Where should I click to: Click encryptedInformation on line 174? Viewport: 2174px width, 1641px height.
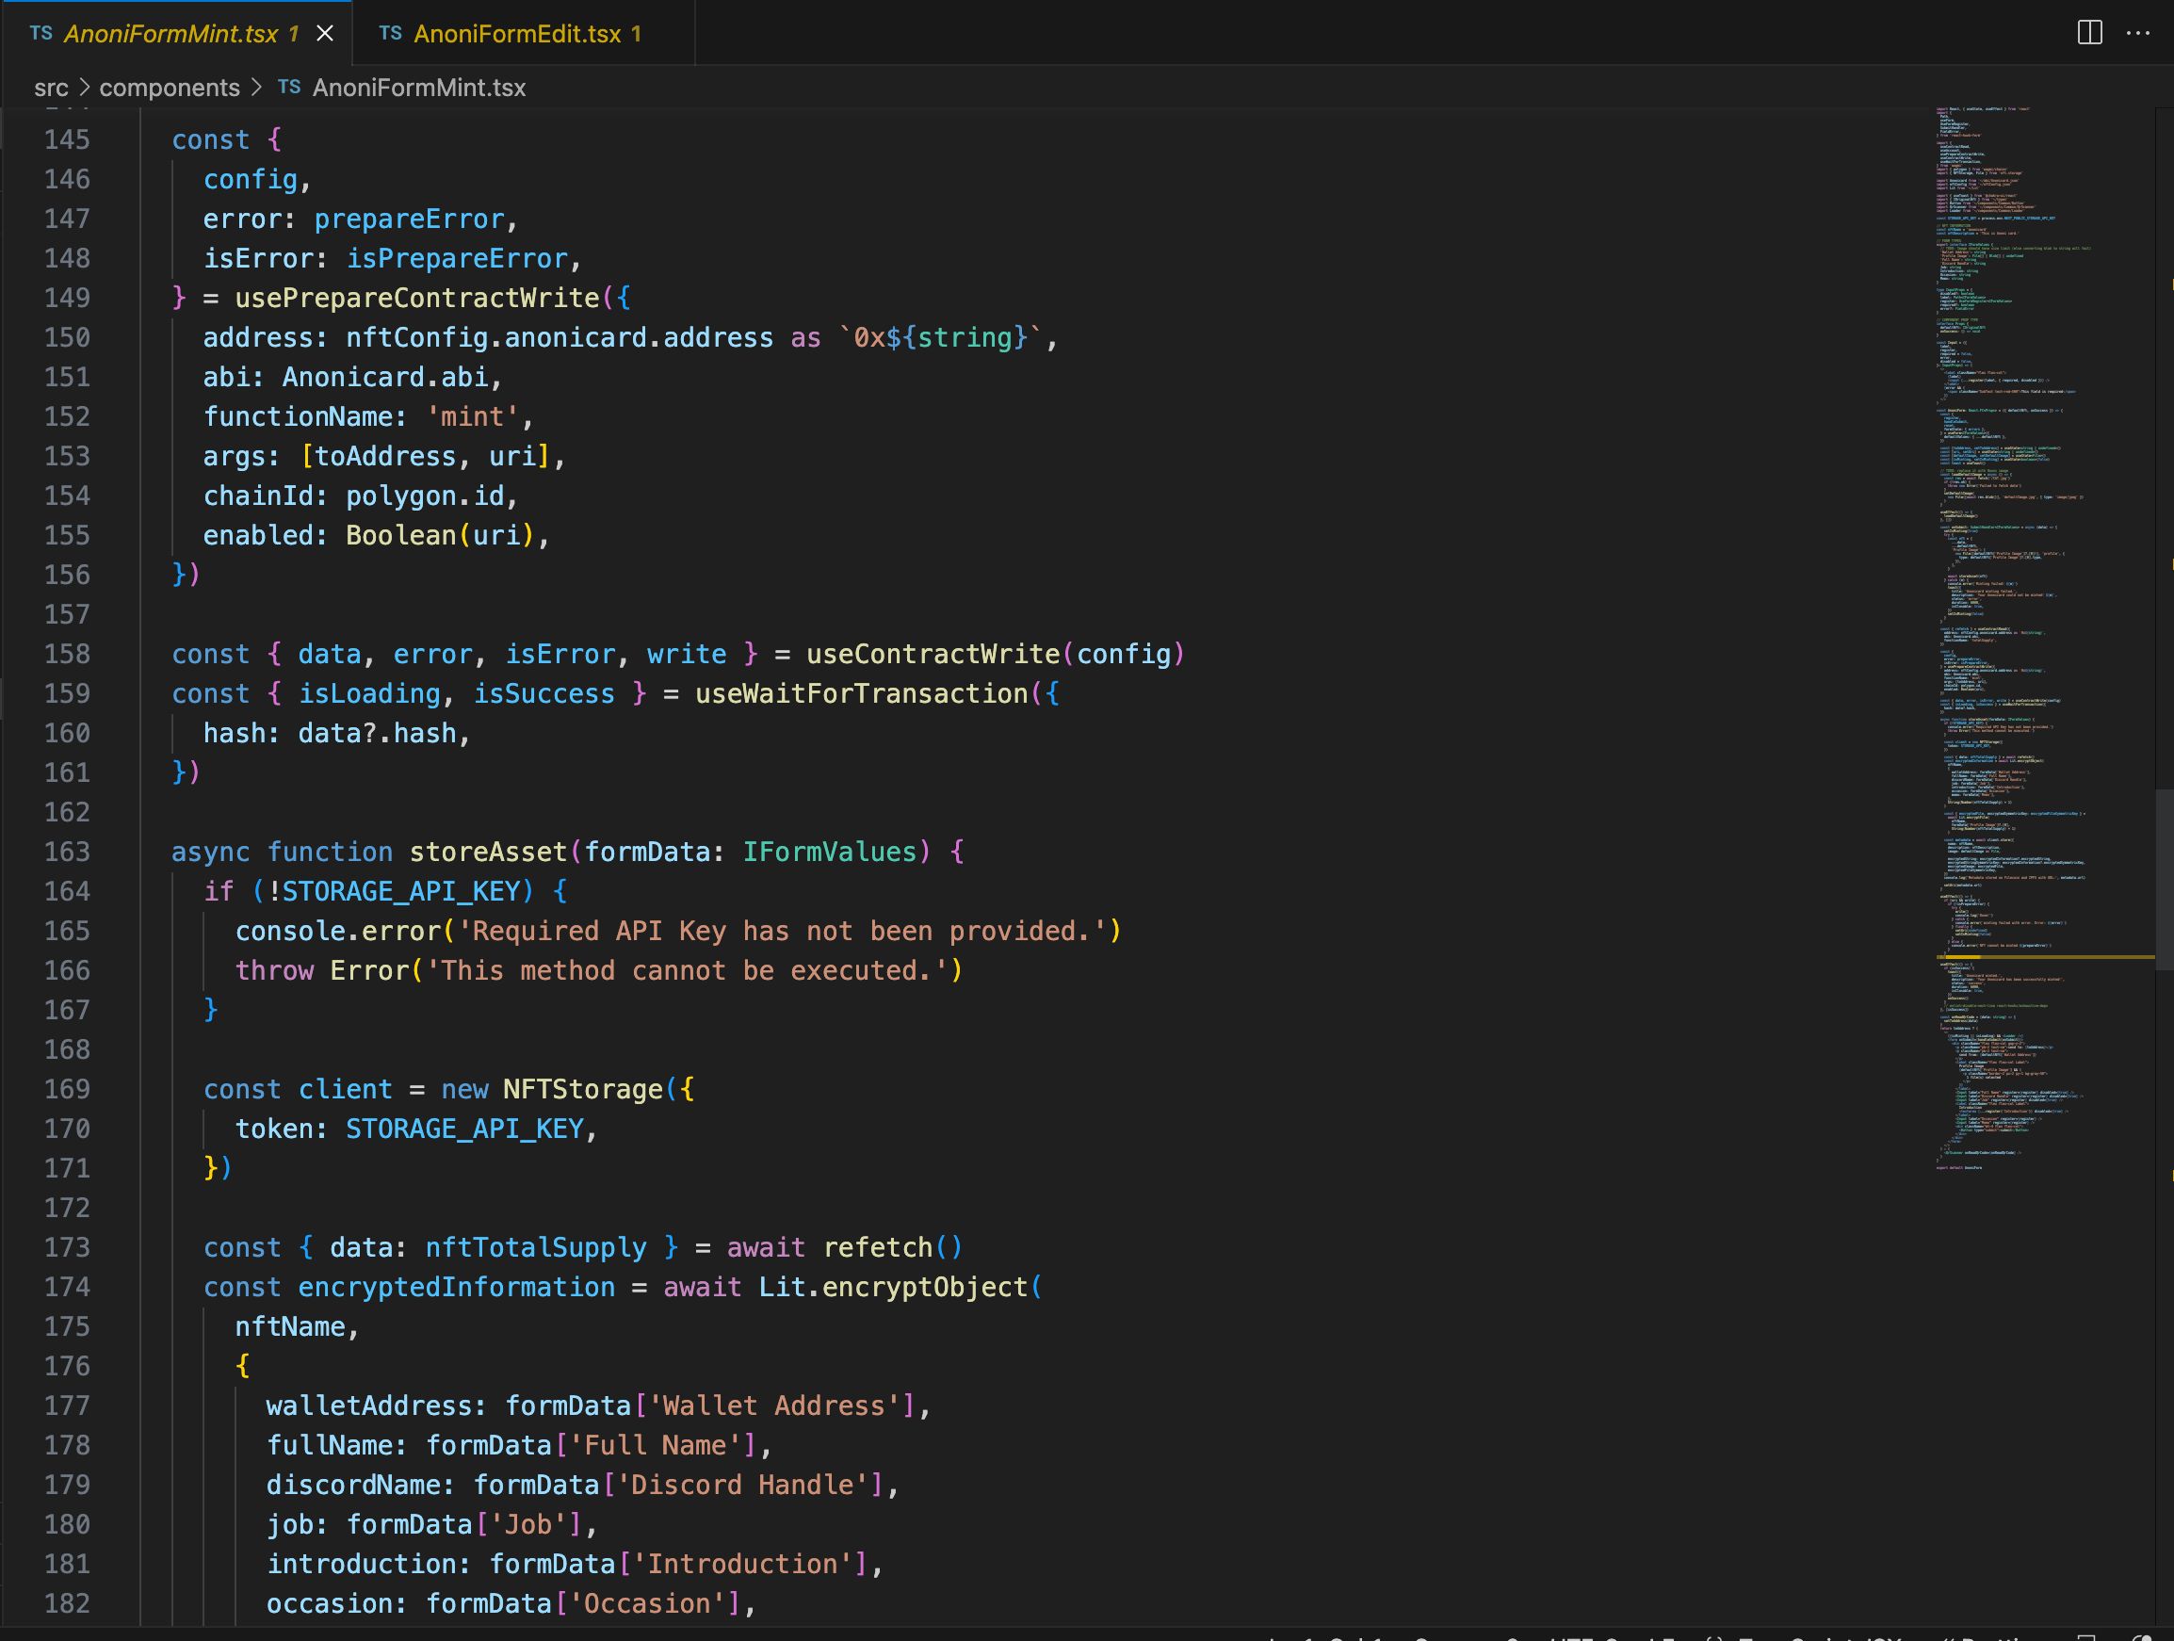pyautogui.click(x=456, y=1287)
